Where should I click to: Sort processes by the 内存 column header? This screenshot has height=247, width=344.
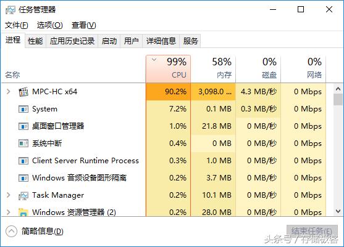214,69
